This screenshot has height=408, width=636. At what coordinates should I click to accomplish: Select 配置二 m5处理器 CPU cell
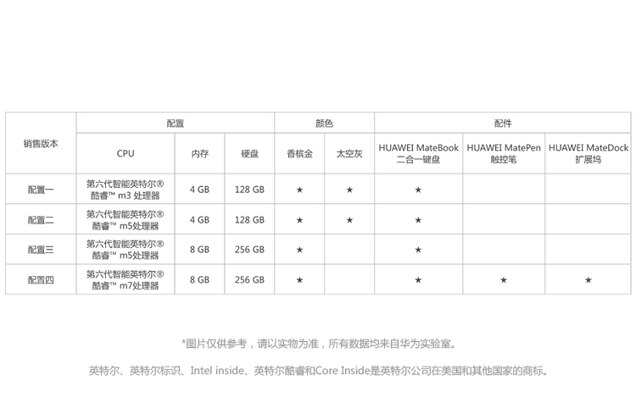pyautogui.click(x=126, y=220)
